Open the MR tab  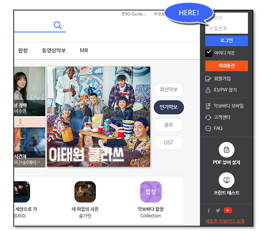(x=84, y=50)
